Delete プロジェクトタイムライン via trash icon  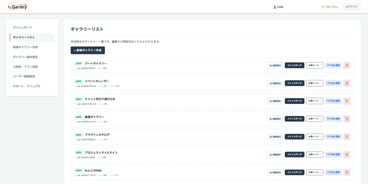tap(347, 155)
